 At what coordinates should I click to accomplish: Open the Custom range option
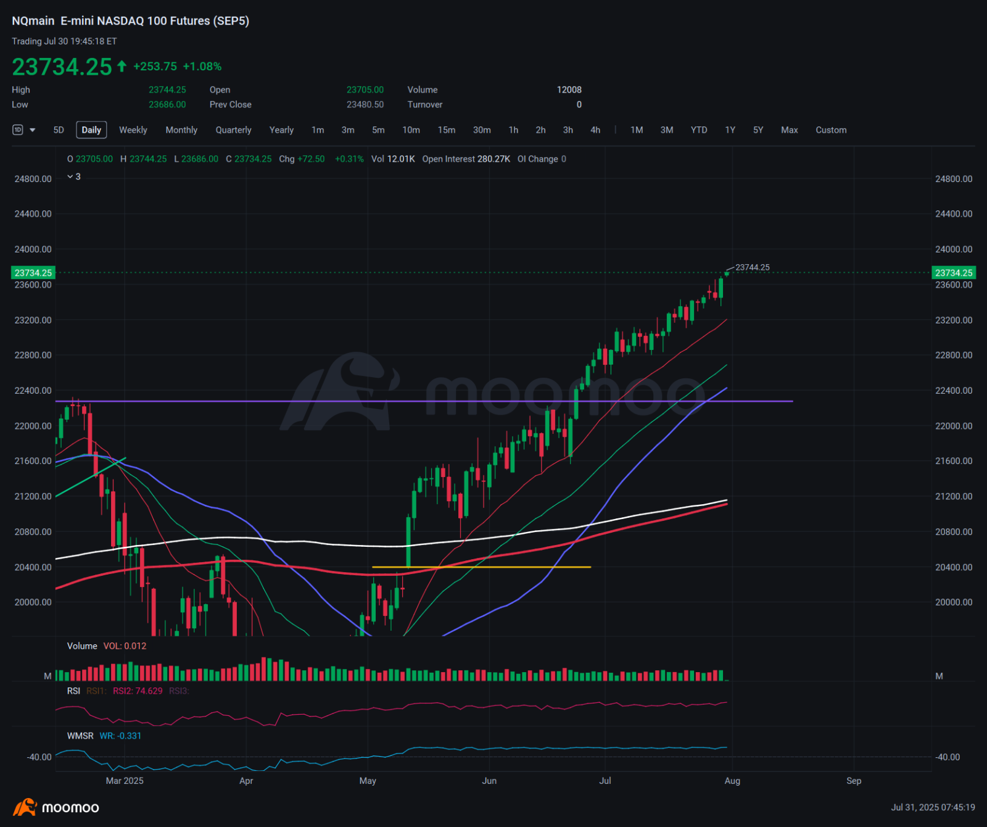[831, 130]
